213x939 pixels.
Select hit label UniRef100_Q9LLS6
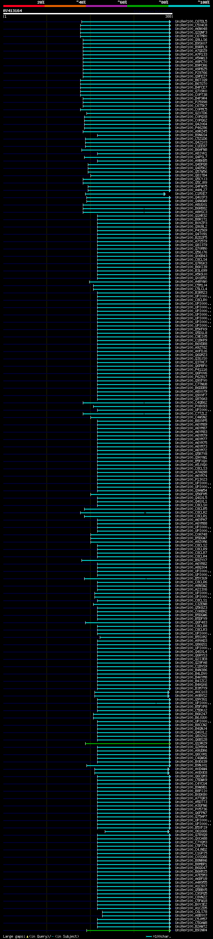pyautogui.click(x=191, y=40)
